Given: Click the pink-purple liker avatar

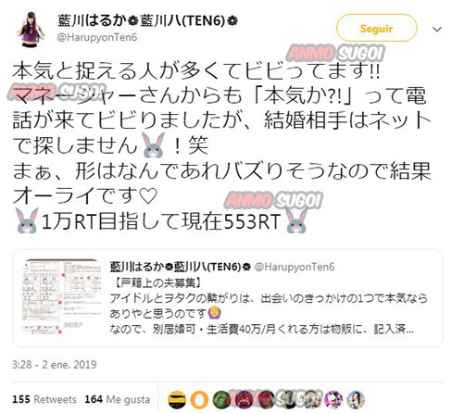Looking at the screenshot, I should click(333, 399).
